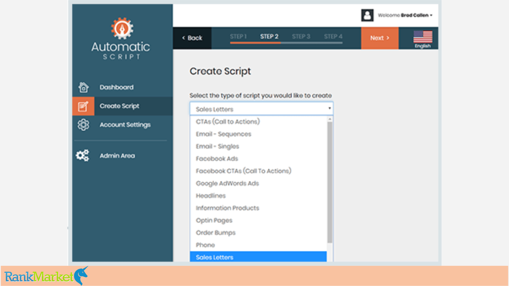Select the STEP 2 tab
This screenshot has height=286, width=509.
click(269, 36)
